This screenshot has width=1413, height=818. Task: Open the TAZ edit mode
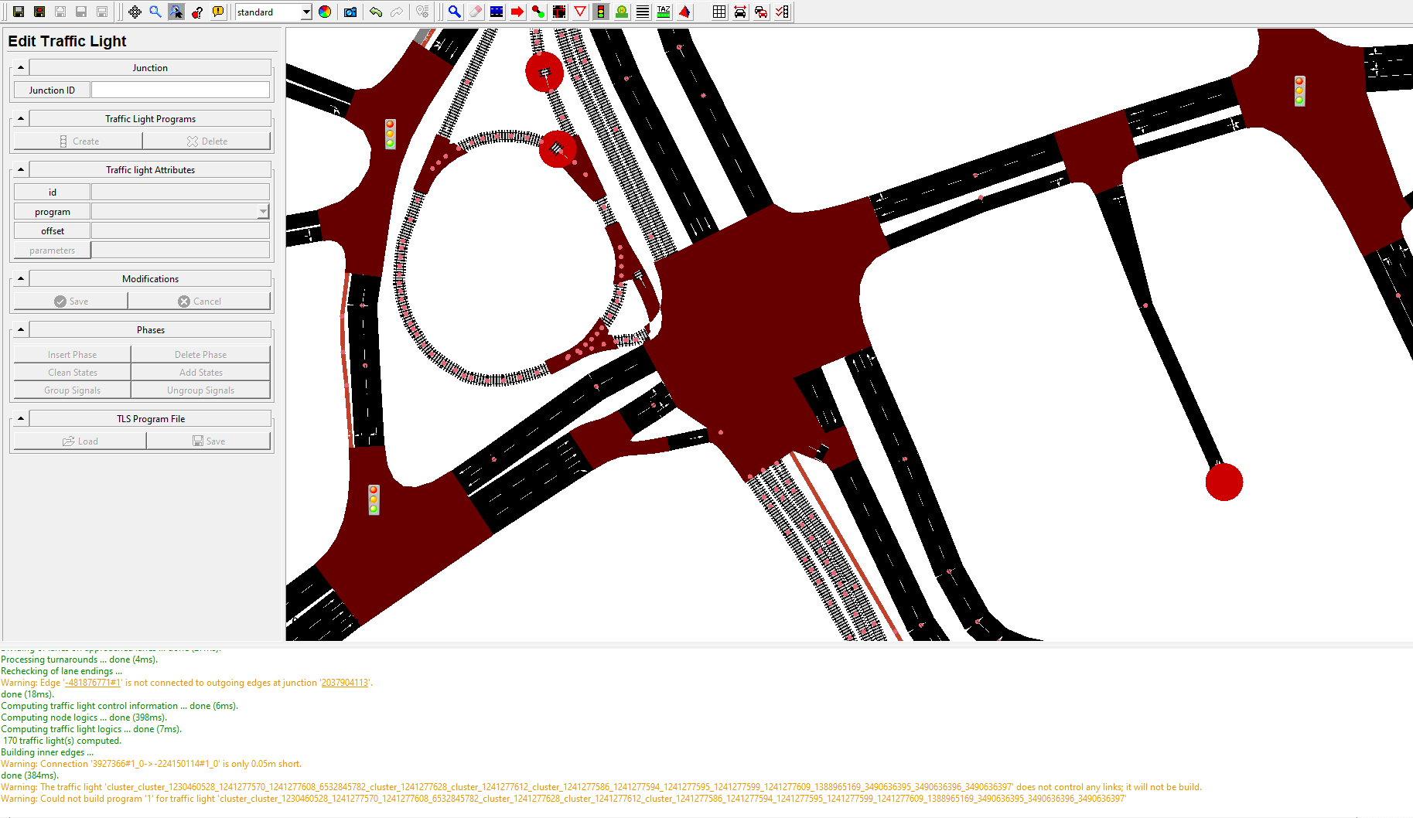(664, 12)
